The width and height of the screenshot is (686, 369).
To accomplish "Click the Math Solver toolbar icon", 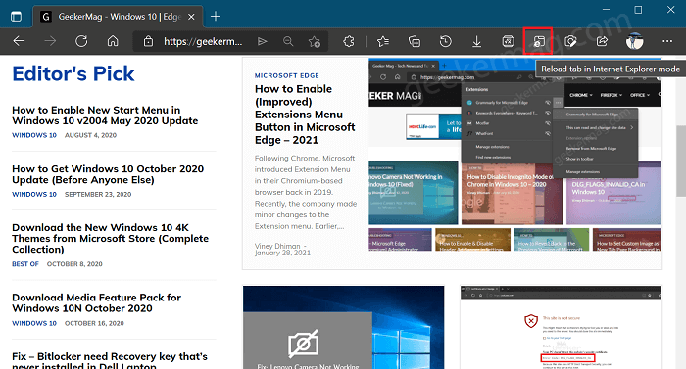I will tap(508, 41).
